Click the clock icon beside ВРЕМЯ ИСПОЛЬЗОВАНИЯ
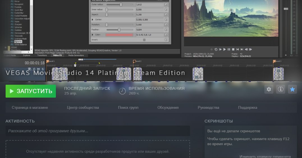302x158 pixels. click(122, 91)
